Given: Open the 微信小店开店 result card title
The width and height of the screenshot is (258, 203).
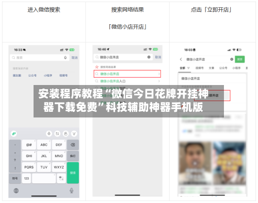Looking at the screenshot, I should (190, 78).
